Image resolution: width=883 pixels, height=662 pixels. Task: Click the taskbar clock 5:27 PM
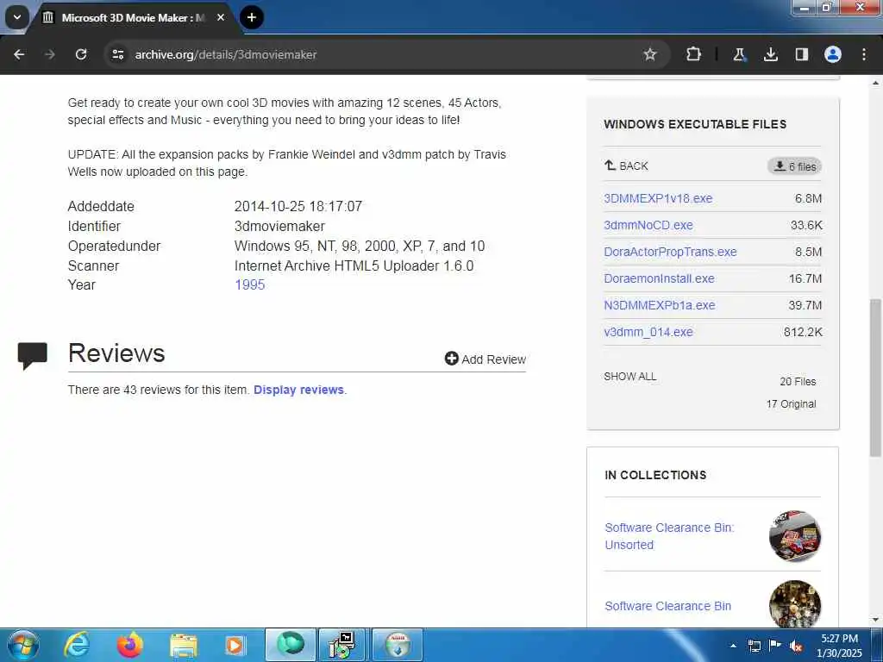pos(839,646)
